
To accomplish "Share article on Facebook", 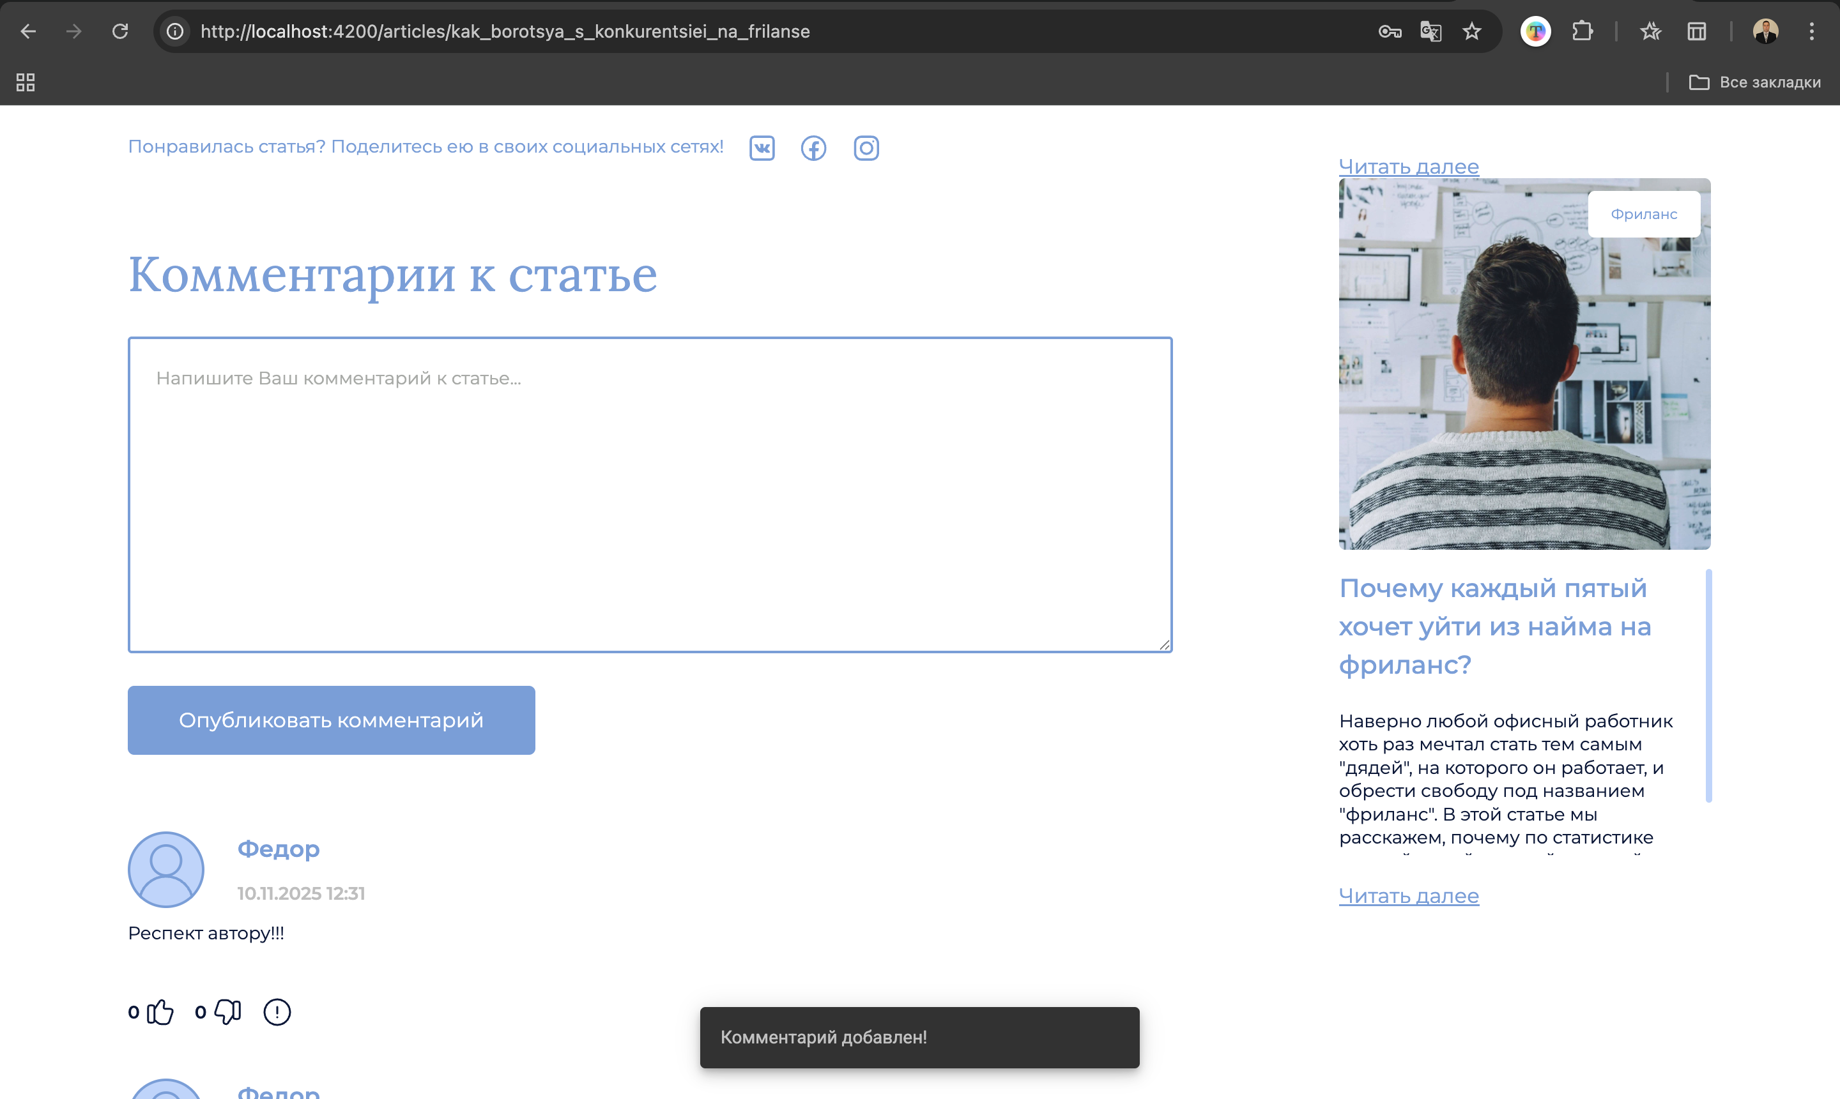I will pos(813,148).
